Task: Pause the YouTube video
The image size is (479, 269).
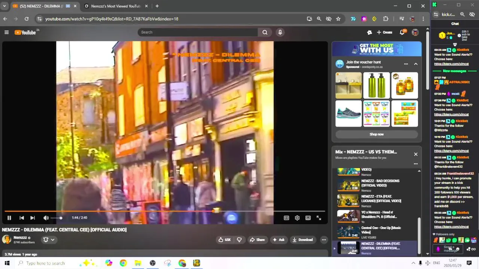Action: [x=9, y=218]
